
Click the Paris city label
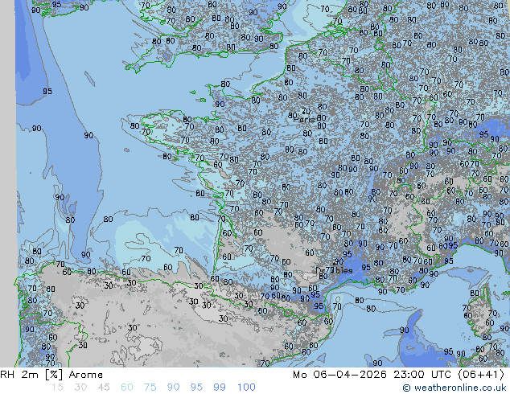click(306, 119)
